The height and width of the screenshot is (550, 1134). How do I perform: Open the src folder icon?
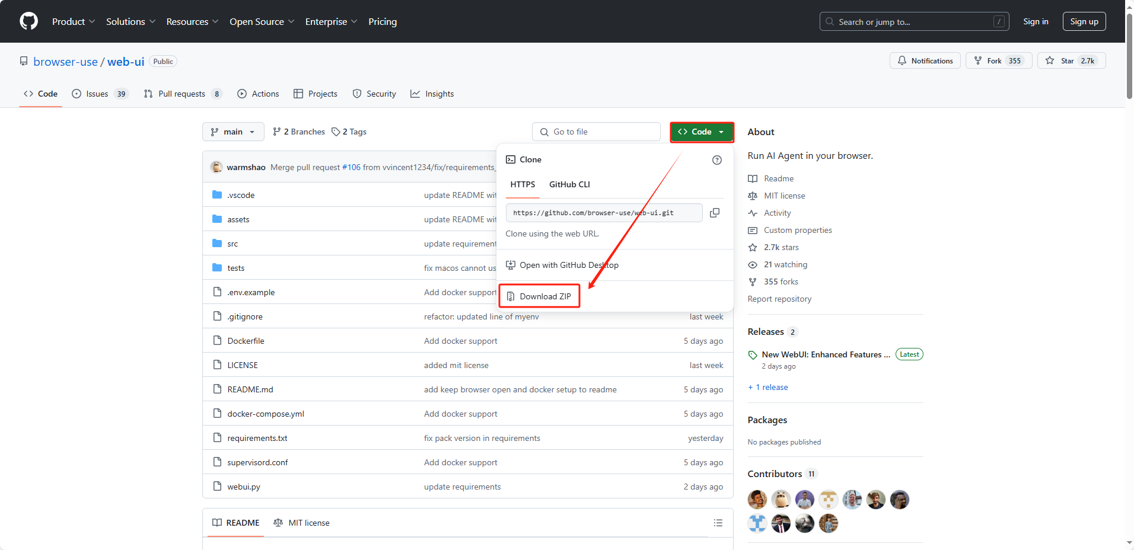[x=217, y=244]
